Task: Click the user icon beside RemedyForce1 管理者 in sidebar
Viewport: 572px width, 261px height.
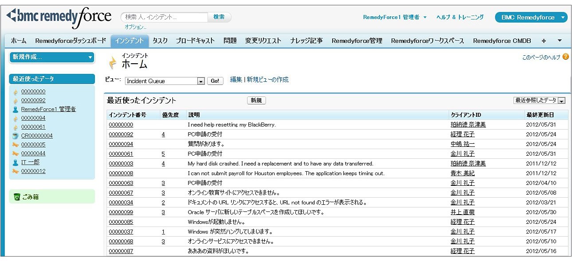Action: [16, 109]
